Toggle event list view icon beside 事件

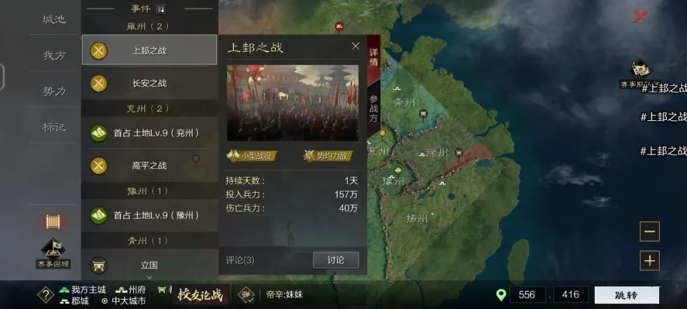(x=161, y=9)
